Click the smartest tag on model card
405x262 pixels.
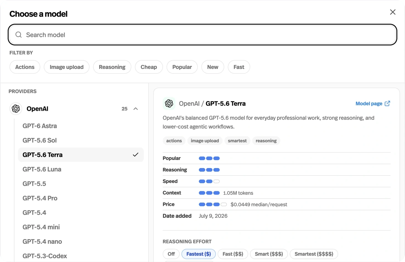(x=237, y=141)
